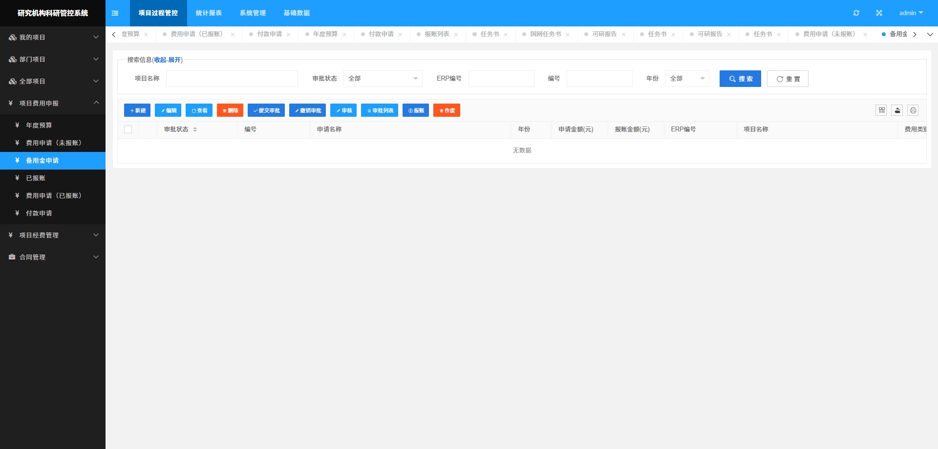Close the 国网任务书 tab
Viewport: 938px width, 449px height.
coord(567,35)
